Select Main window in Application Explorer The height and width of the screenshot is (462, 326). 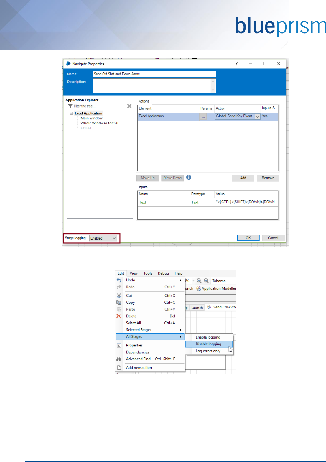(92, 118)
